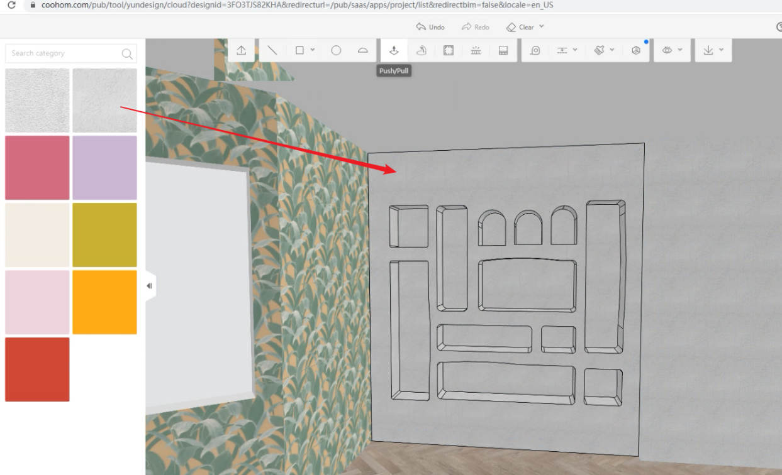The image size is (782, 475).
Task: Toggle the eye visibility icon in toolbar
Action: point(667,51)
